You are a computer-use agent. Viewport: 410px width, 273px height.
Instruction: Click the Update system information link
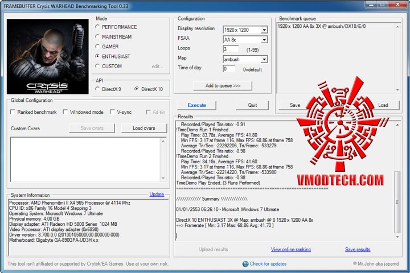[x=157, y=195]
